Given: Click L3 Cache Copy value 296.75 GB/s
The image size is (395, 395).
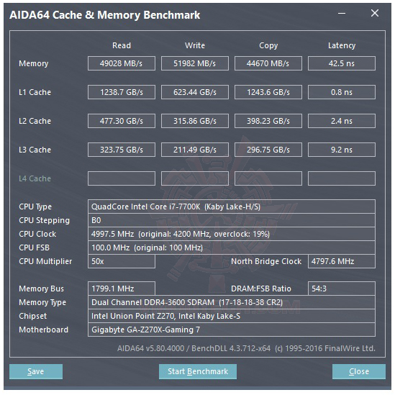Looking at the screenshot, I should pos(268,150).
